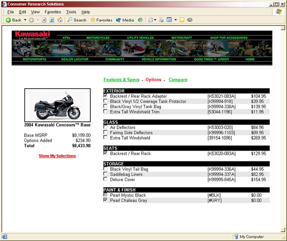The width and height of the screenshot is (287, 241).
Task: Uncheck Backrest / Rear Rack seat option
Action: 105,153
